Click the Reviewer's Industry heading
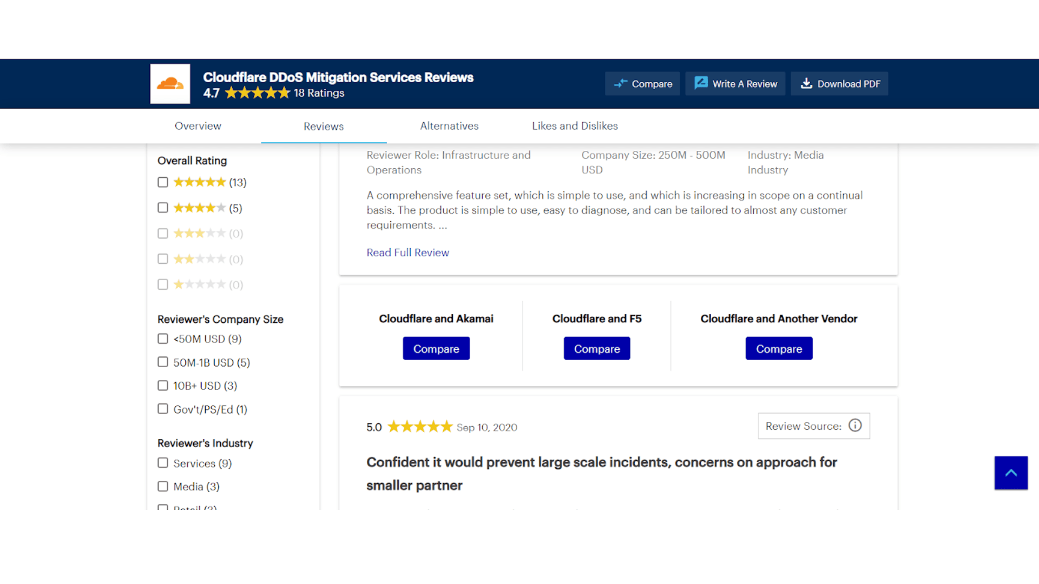The height and width of the screenshot is (584, 1039). click(x=205, y=443)
